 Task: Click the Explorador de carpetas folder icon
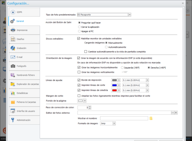pyautogui.click(x=13, y=84)
